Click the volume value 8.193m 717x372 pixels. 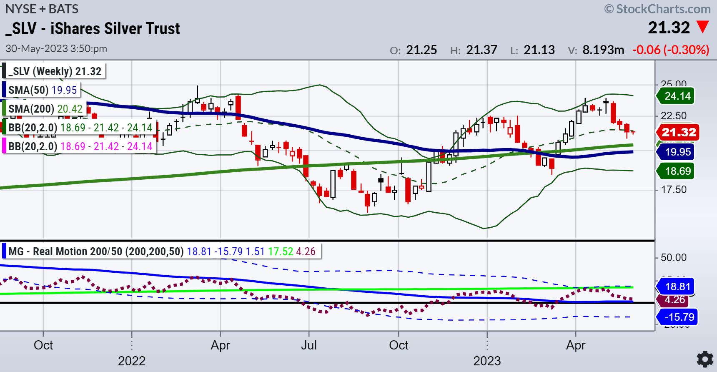[x=603, y=50]
